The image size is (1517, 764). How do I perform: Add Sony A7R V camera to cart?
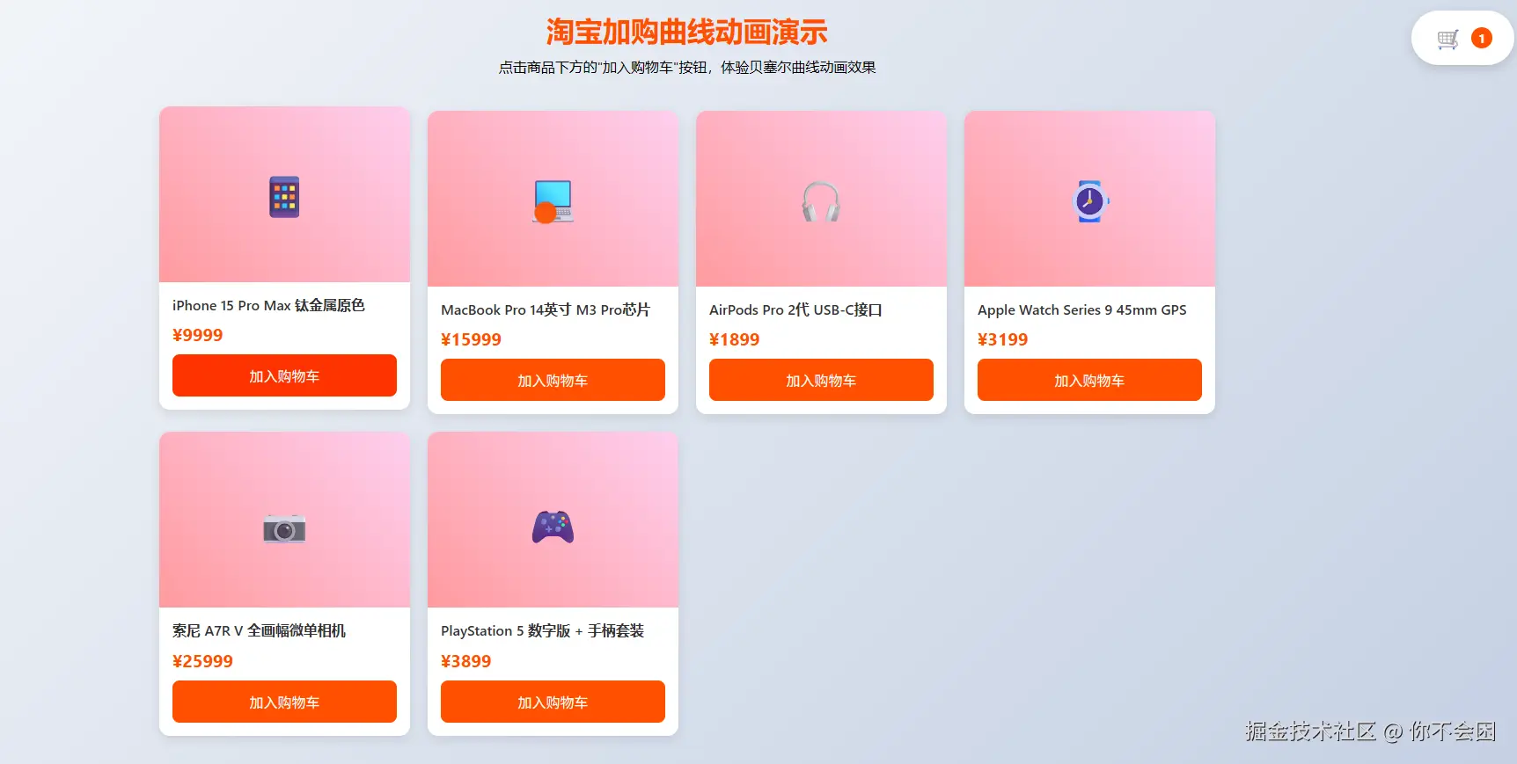(284, 702)
